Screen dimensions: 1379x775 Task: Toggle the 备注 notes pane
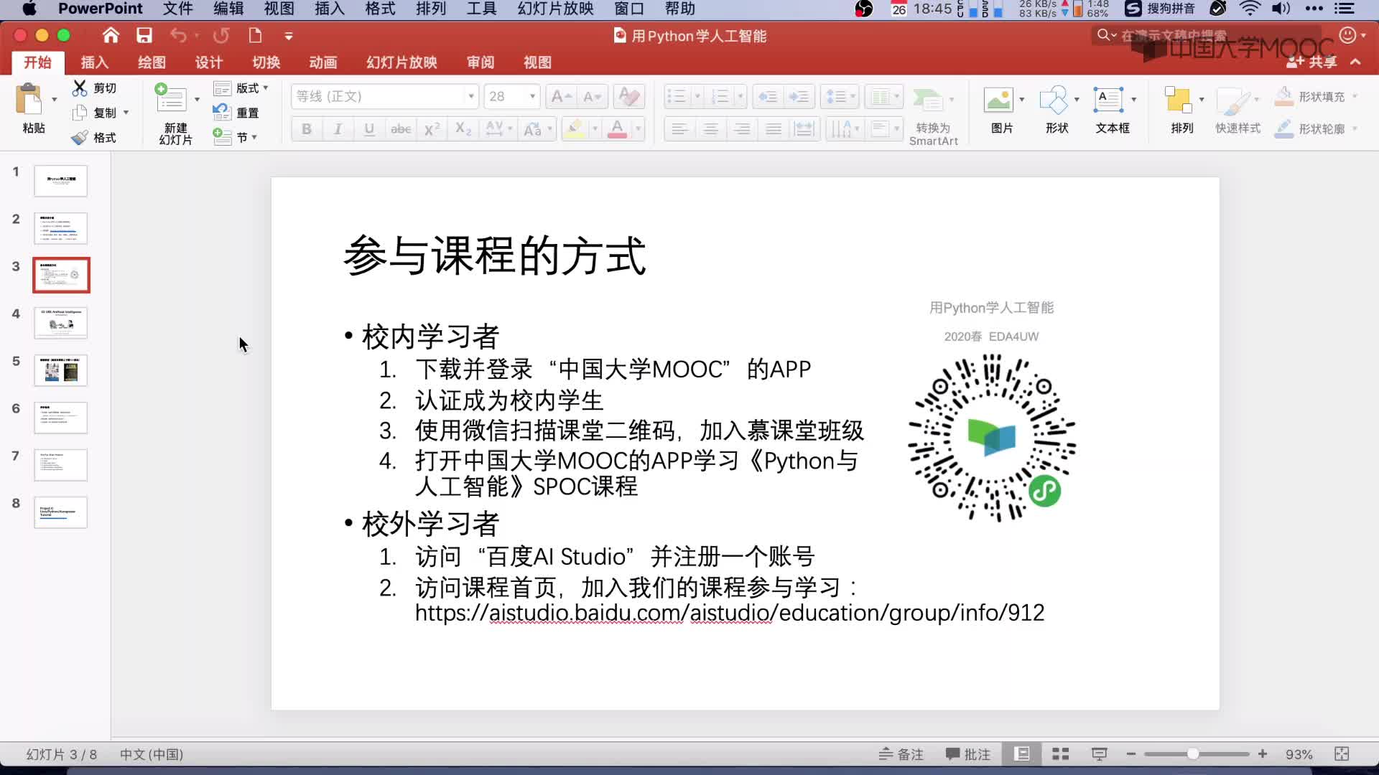click(x=901, y=754)
